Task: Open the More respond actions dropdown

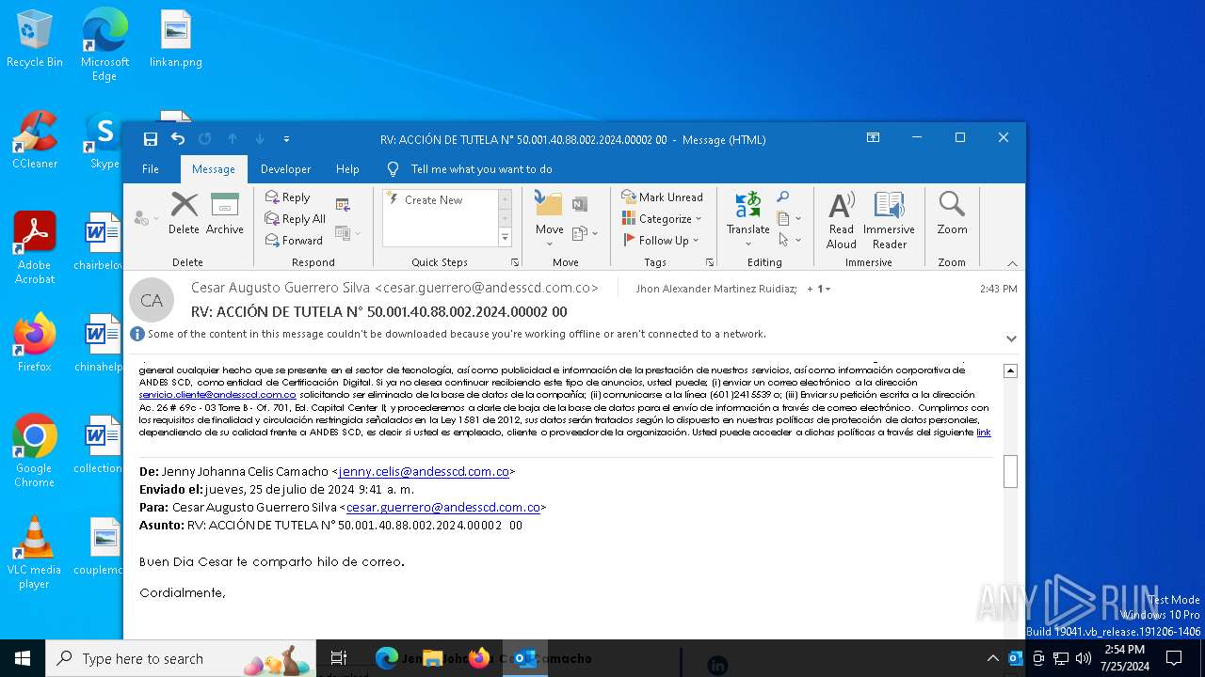Action: tap(347, 233)
